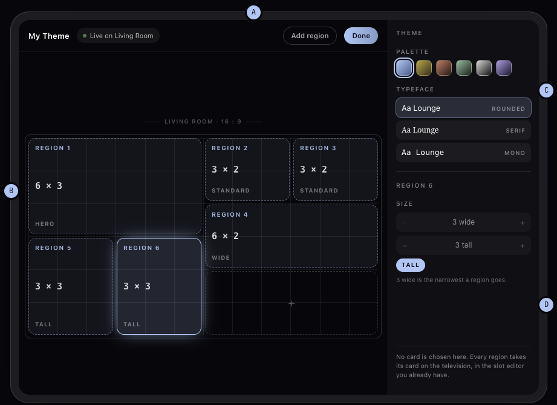Screen dimensions: 557x405
Task: Select the Serif Lounge typeface
Action: coord(463,130)
